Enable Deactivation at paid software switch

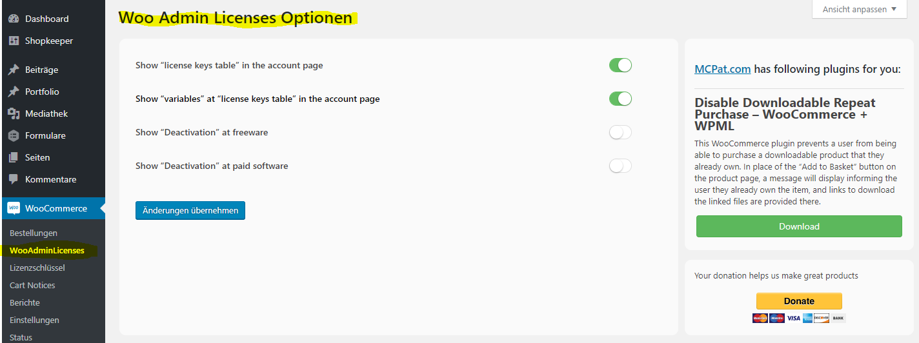click(620, 166)
